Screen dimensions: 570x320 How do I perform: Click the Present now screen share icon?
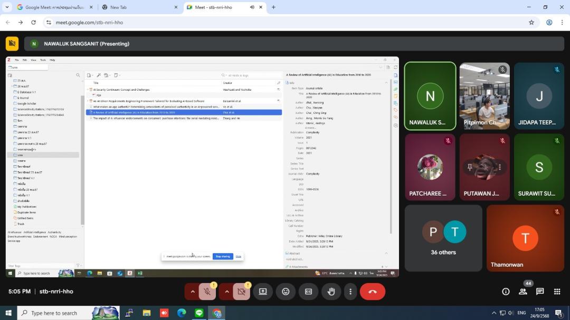coord(263,292)
